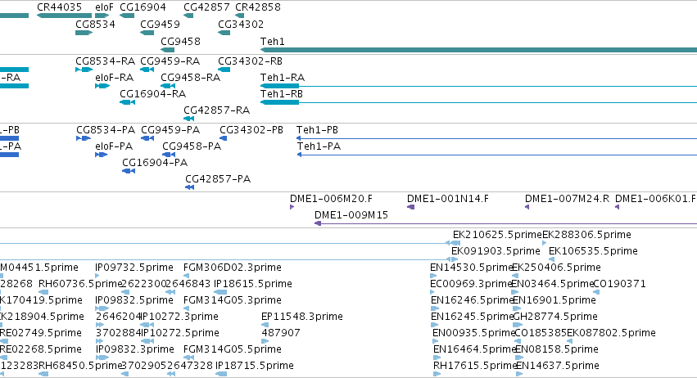Click protein CG9458-PA label
The width and height of the screenshot is (697, 378).
point(192,146)
